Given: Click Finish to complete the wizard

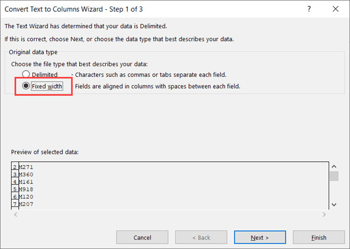Looking at the screenshot, I should 318,237.
